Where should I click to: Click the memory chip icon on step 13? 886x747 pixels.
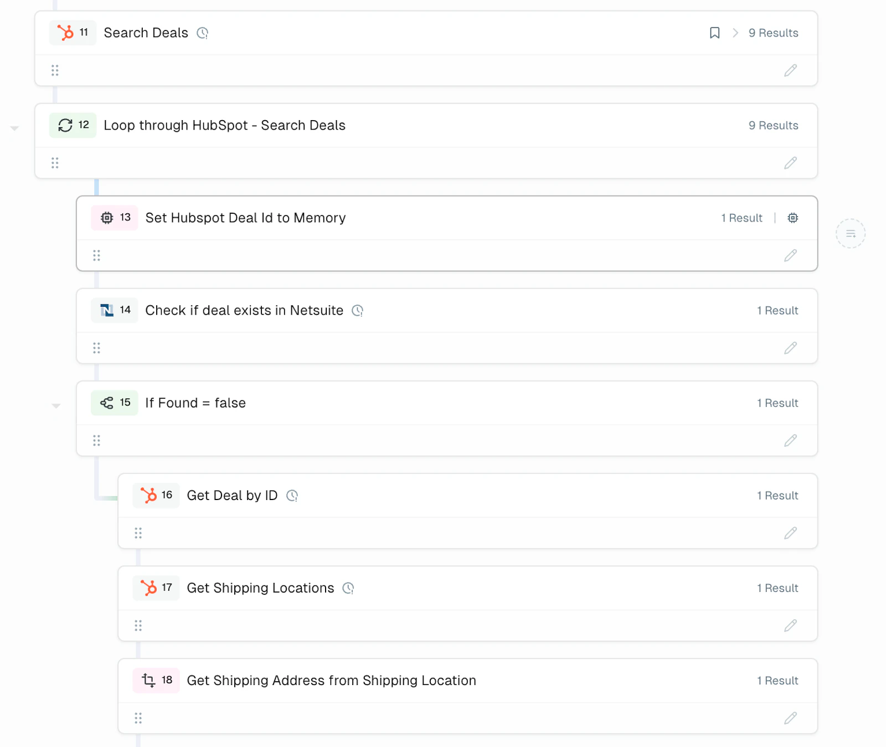pos(107,218)
